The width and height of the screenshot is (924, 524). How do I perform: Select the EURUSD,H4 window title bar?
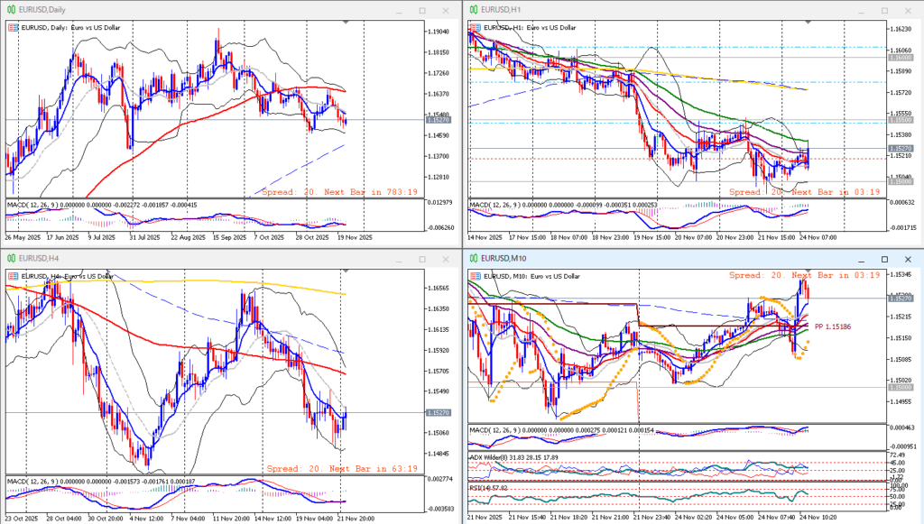180,258
